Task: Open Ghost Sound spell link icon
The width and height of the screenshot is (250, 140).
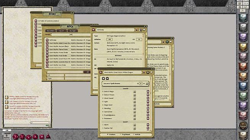Action: (x=148, y=98)
